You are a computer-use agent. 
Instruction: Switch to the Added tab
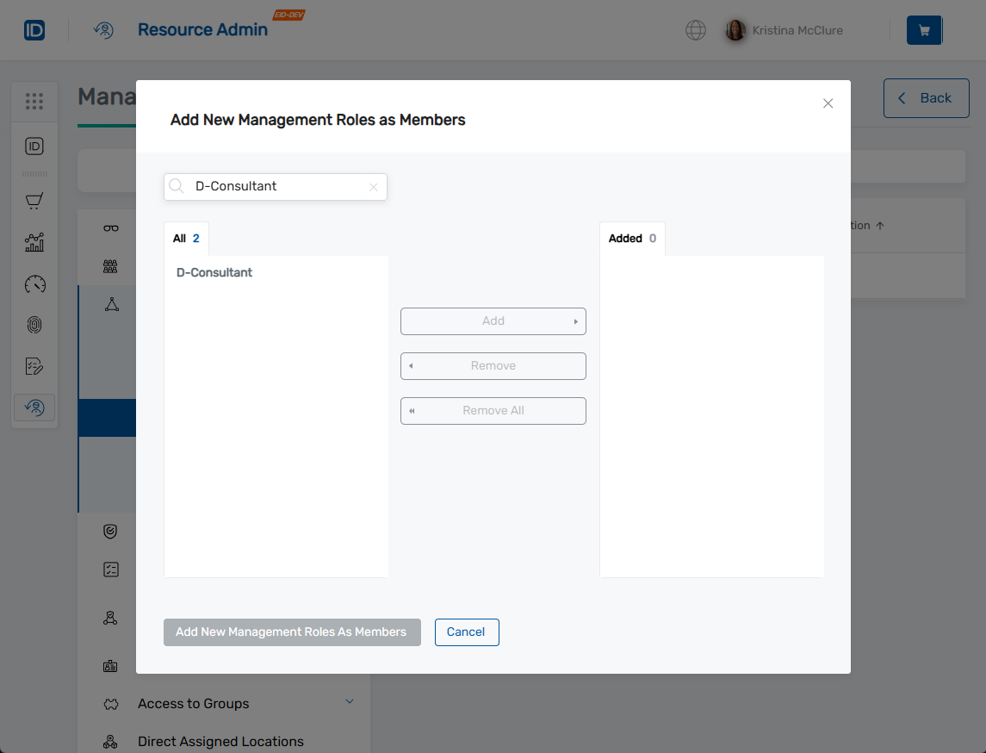click(x=632, y=238)
